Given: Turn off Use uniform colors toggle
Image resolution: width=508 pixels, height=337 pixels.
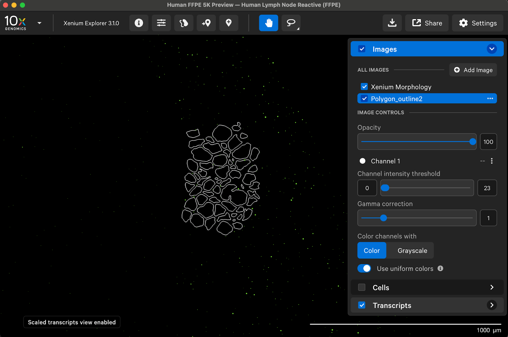Looking at the screenshot, I should coord(364,268).
